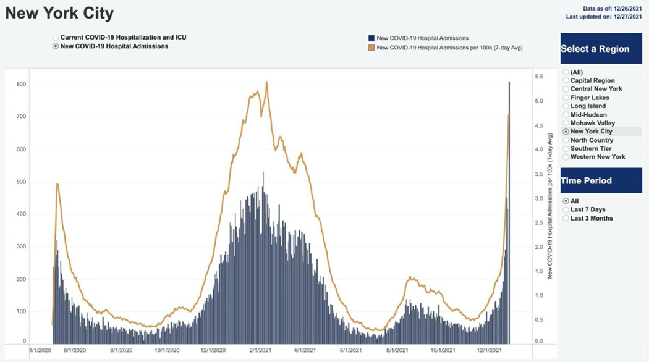Screen dimensions: 649x362
Task: Choose Capital Region
Action: (x=566, y=80)
